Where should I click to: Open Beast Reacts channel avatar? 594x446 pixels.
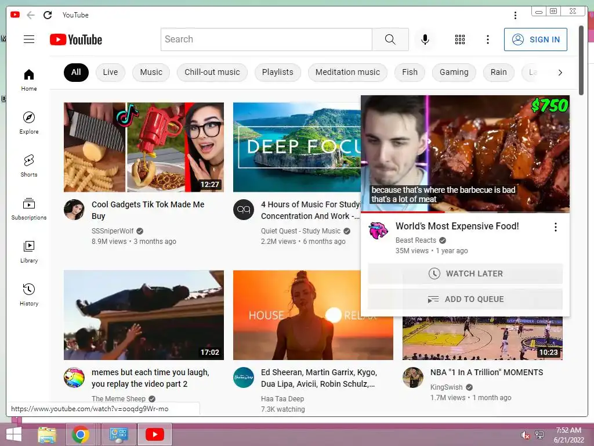(x=379, y=231)
